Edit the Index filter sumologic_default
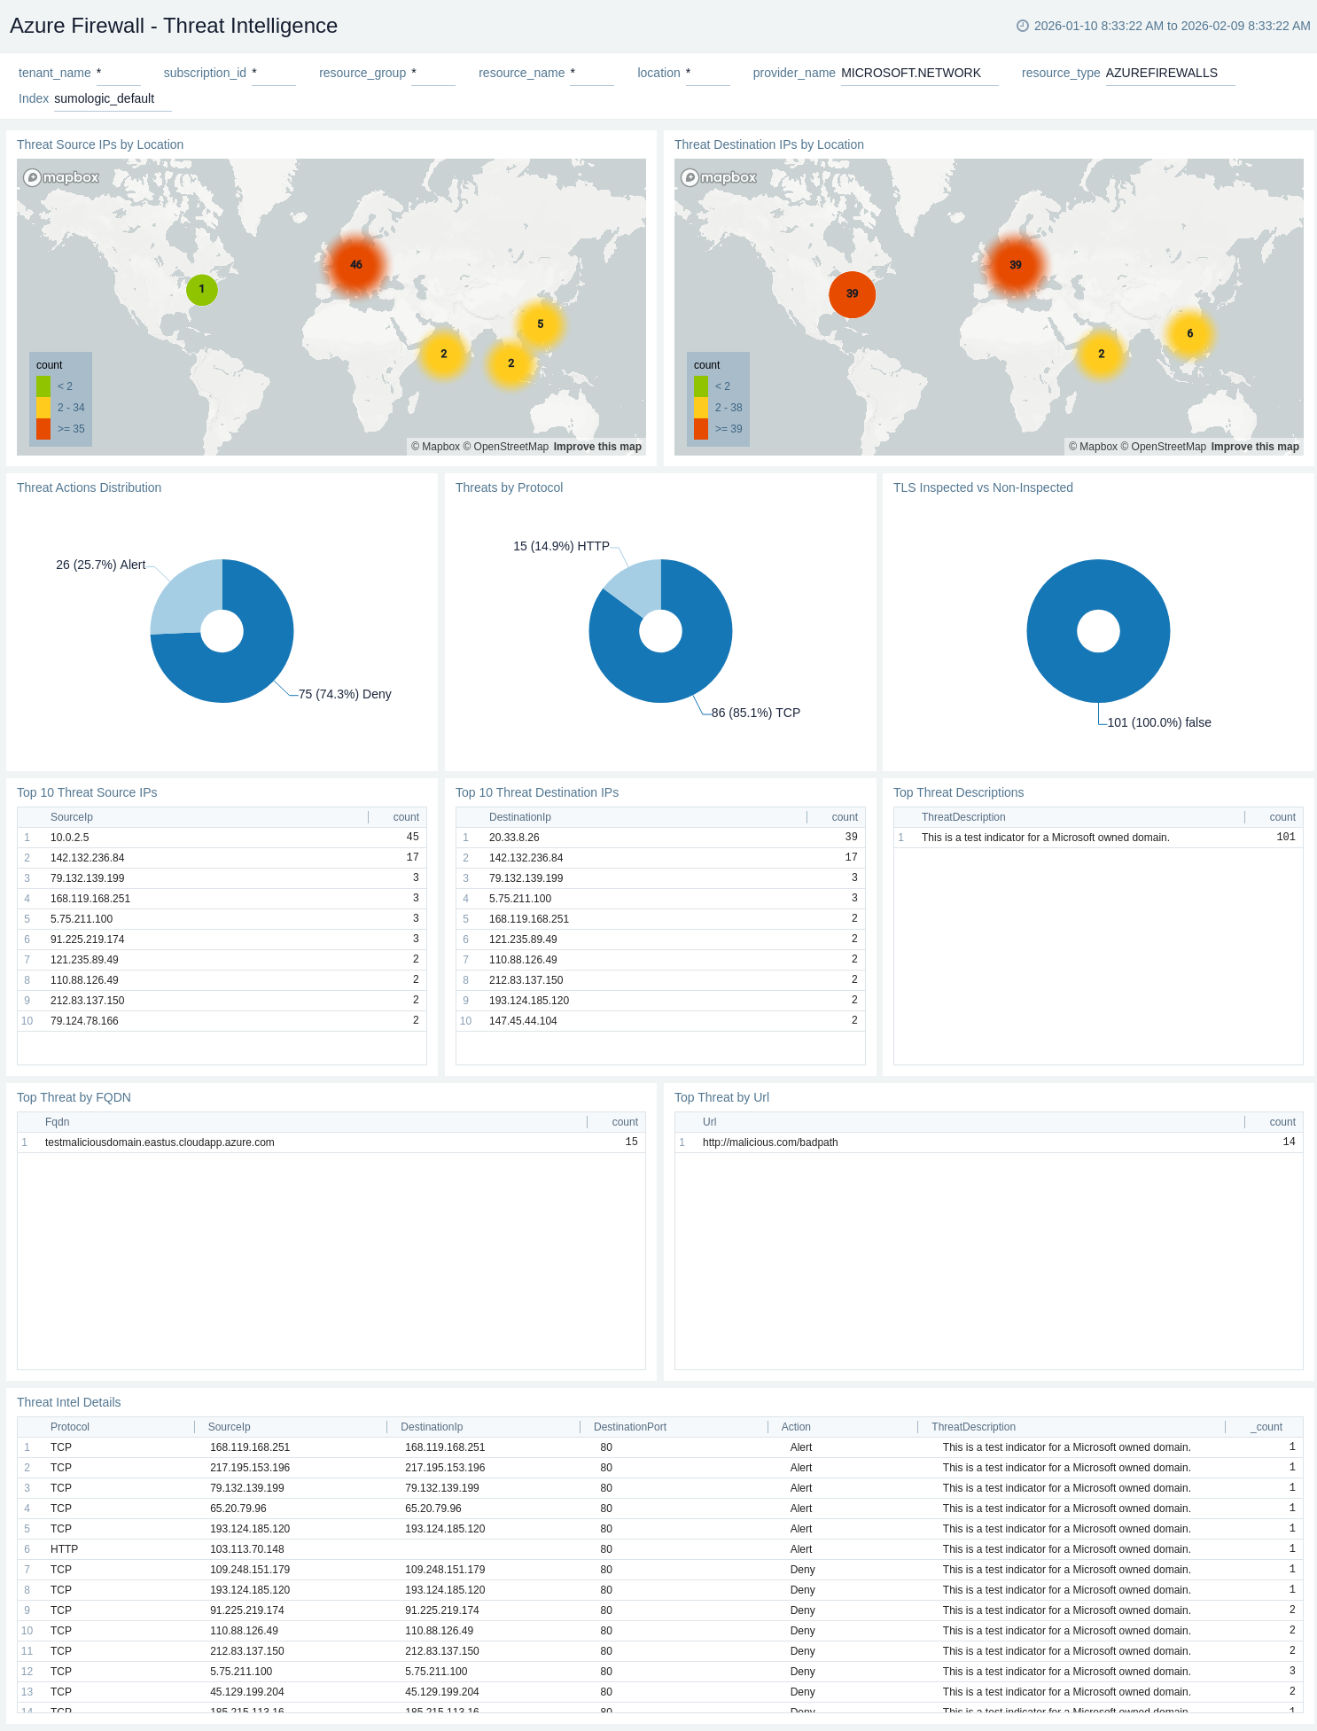Screen dimensions: 1317x1731 (x=112, y=99)
